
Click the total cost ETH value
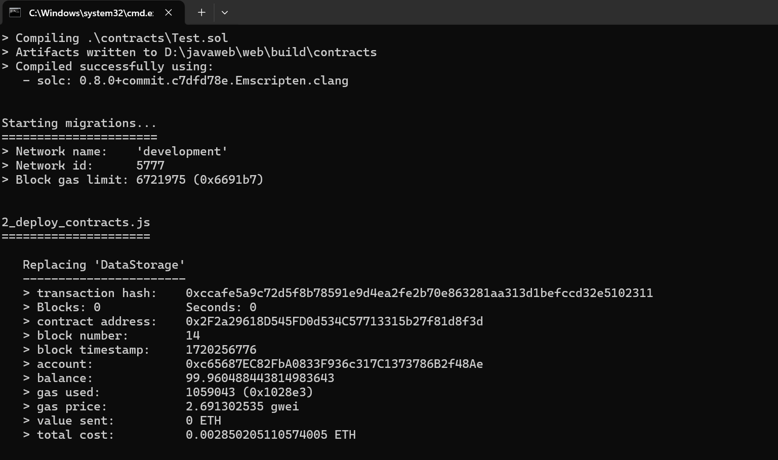pyautogui.click(x=271, y=435)
